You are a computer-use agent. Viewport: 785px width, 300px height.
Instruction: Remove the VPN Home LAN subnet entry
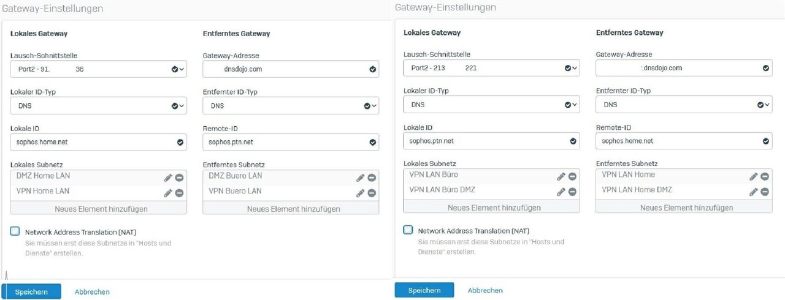coord(179,193)
